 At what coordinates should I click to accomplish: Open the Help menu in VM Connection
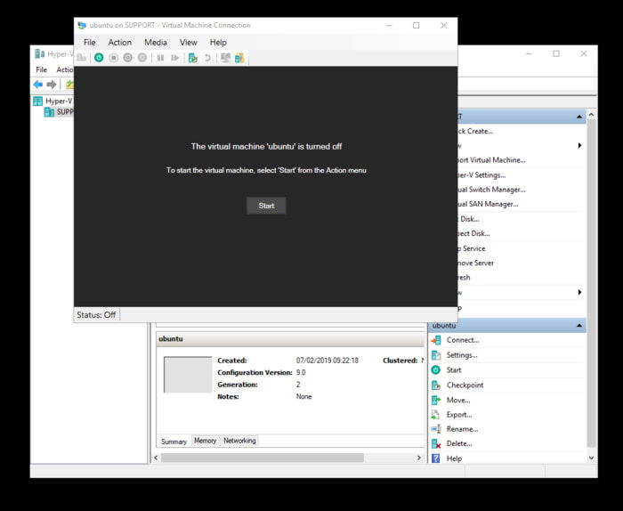click(x=218, y=42)
